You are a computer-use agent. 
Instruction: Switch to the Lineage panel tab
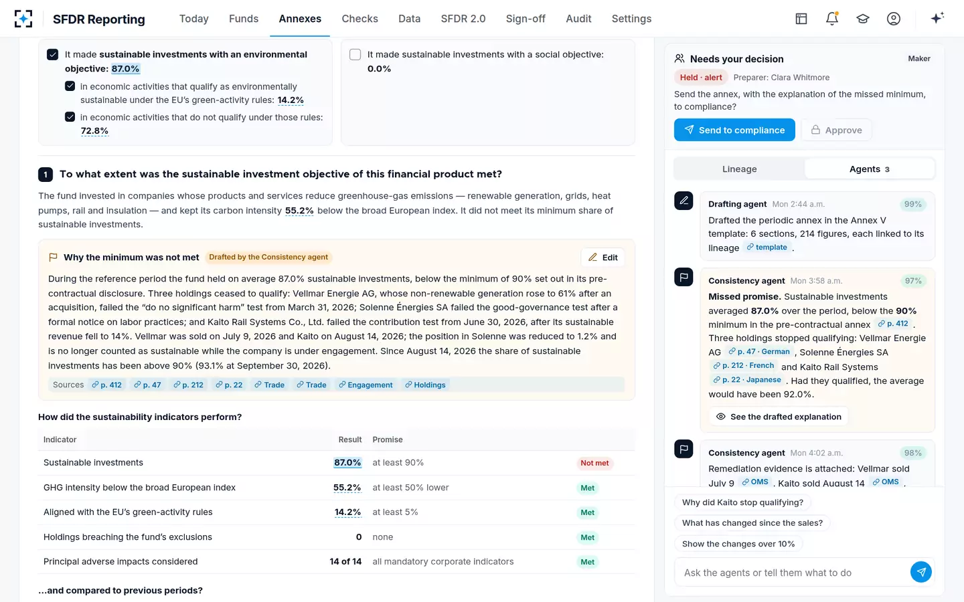pos(739,169)
